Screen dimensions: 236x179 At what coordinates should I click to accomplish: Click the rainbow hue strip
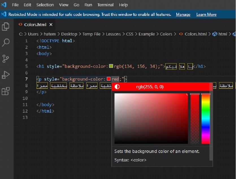coord(205,118)
